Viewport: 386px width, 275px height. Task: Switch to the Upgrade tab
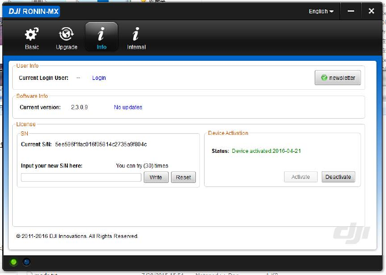pos(67,38)
